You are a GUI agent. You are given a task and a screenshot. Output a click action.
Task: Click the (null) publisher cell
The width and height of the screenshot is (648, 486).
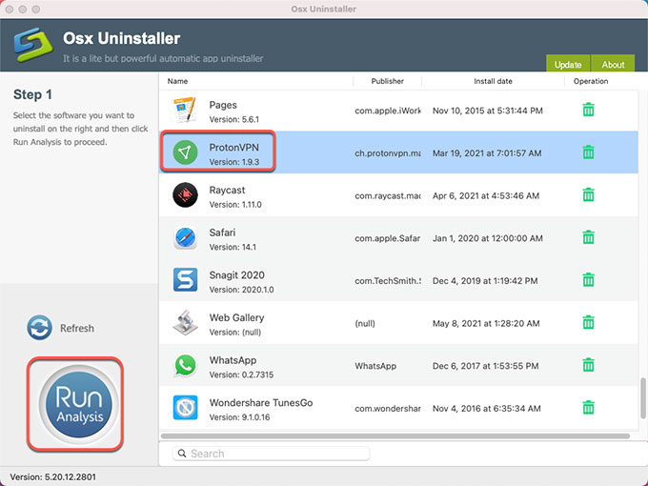pyautogui.click(x=365, y=324)
